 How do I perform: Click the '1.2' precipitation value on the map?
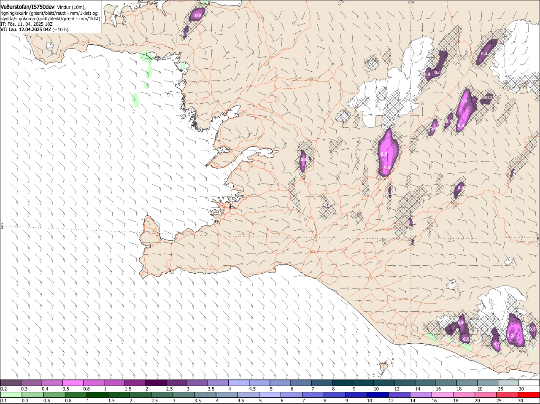point(510,336)
